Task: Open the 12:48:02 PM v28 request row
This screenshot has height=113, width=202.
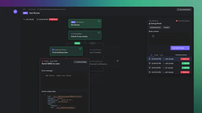Action: [x=169, y=63]
